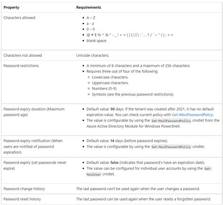223x205 pixels.
Task: Click the Password change history row label
Action: (x=24, y=189)
